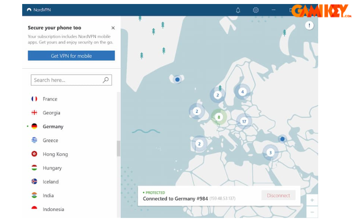The width and height of the screenshot is (355, 222).
Task: Expand the 3-server map cluster
Action: pos(270,153)
